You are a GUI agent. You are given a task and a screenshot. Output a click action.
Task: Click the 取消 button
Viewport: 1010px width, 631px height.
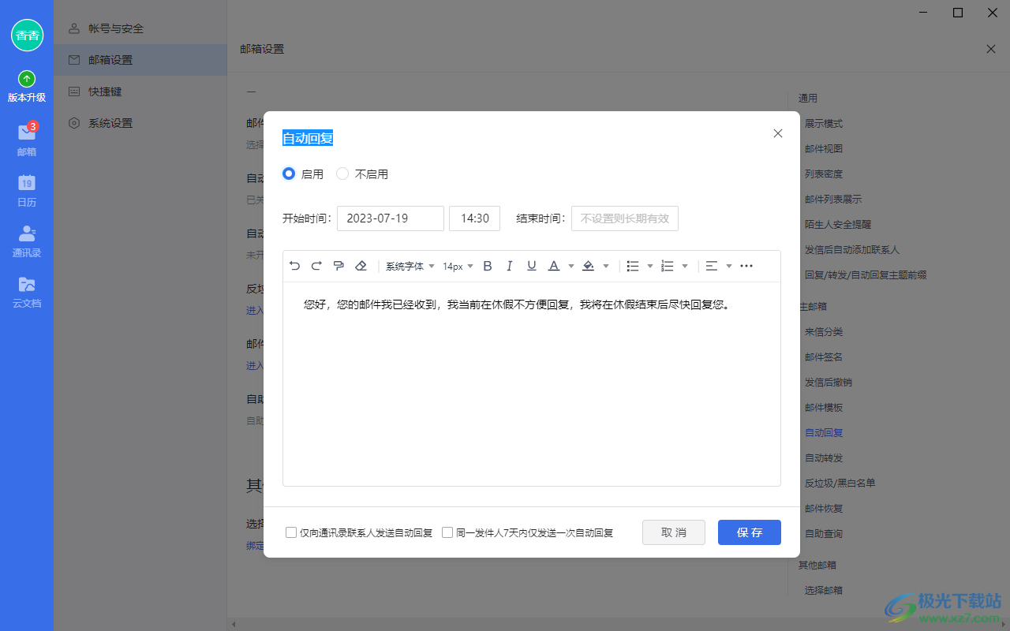click(x=674, y=532)
